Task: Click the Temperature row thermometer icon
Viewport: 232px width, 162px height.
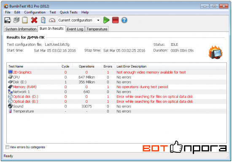Action: coord(11,111)
